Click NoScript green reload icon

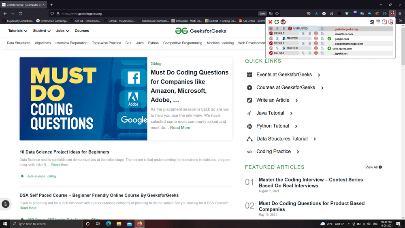[x=277, y=22]
